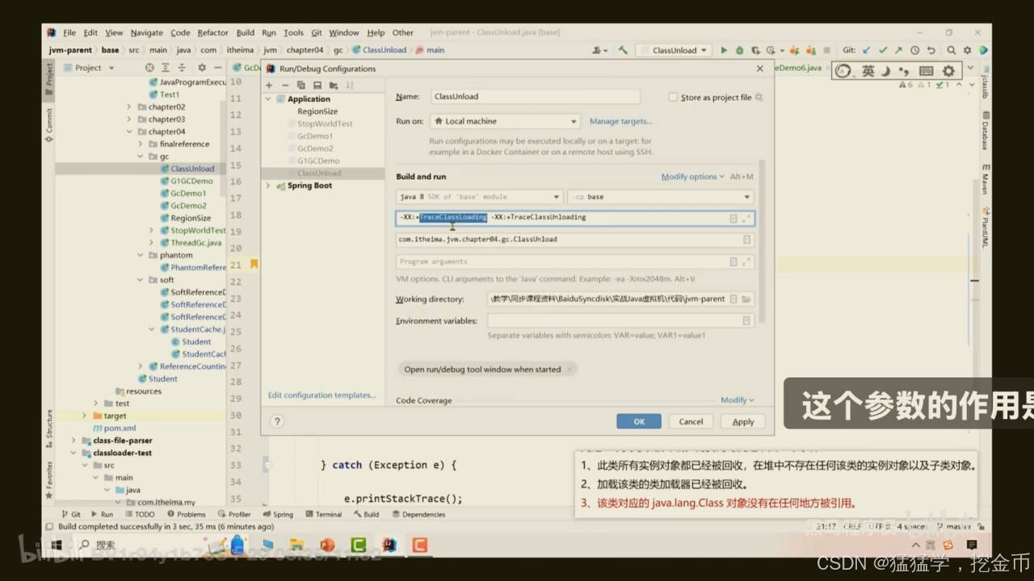The width and height of the screenshot is (1034, 581).
Task: Open environment variables editor icon
Action: pyautogui.click(x=746, y=320)
